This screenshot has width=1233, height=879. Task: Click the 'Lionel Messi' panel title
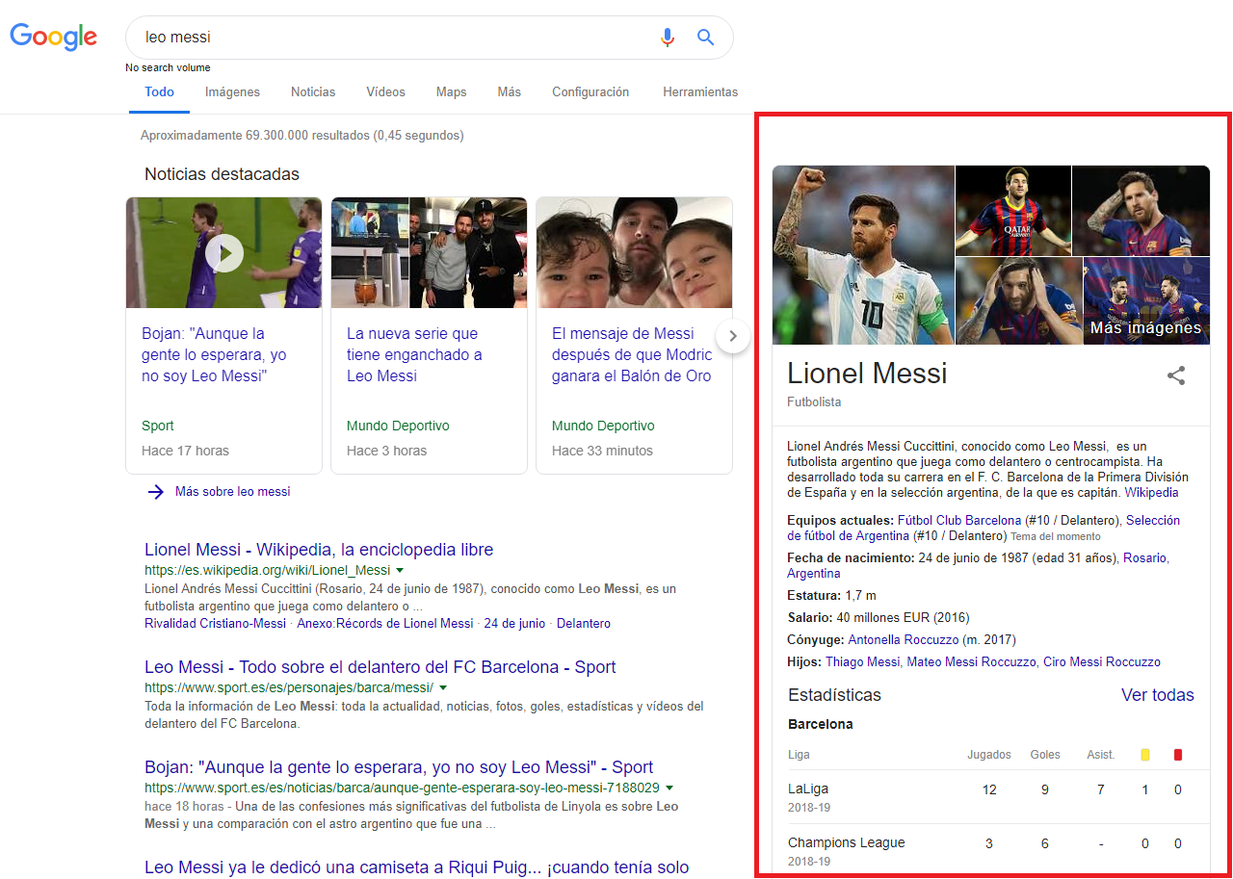867,373
